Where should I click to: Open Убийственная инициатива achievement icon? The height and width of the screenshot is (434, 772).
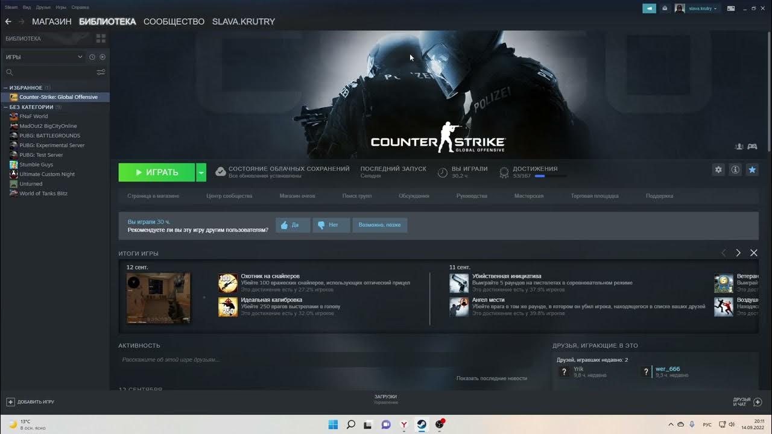click(x=459, y=283)
